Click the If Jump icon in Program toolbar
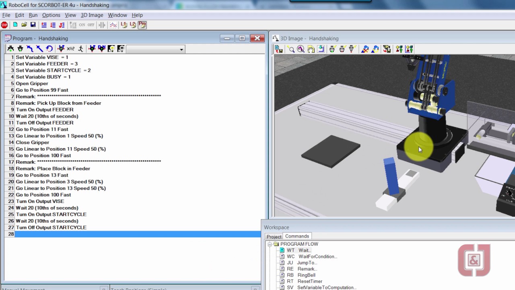515x290 pixels. 61,49
